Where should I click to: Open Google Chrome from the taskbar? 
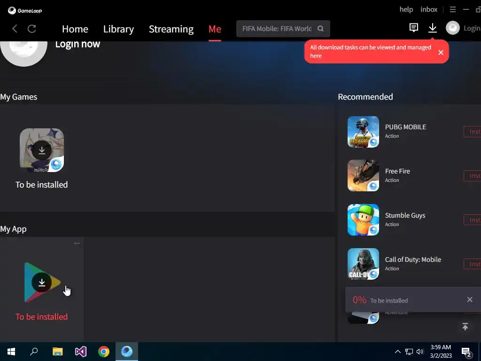[104, 352]
